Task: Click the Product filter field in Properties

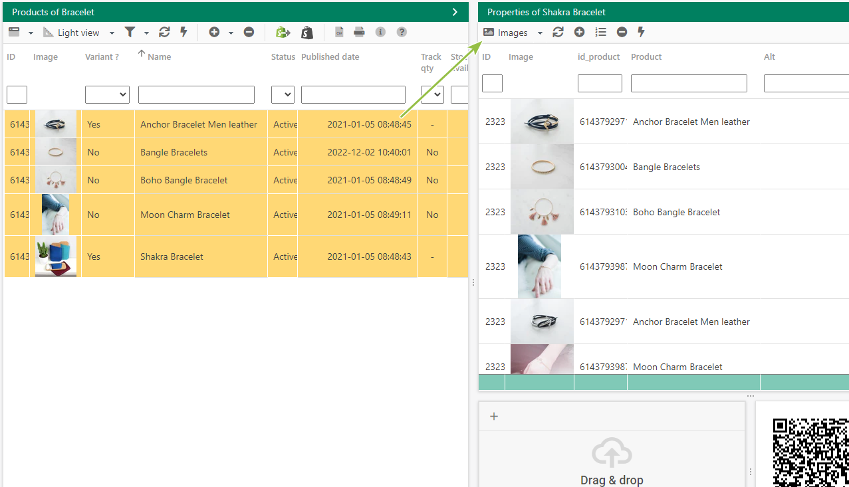Action: click(689, 83)
